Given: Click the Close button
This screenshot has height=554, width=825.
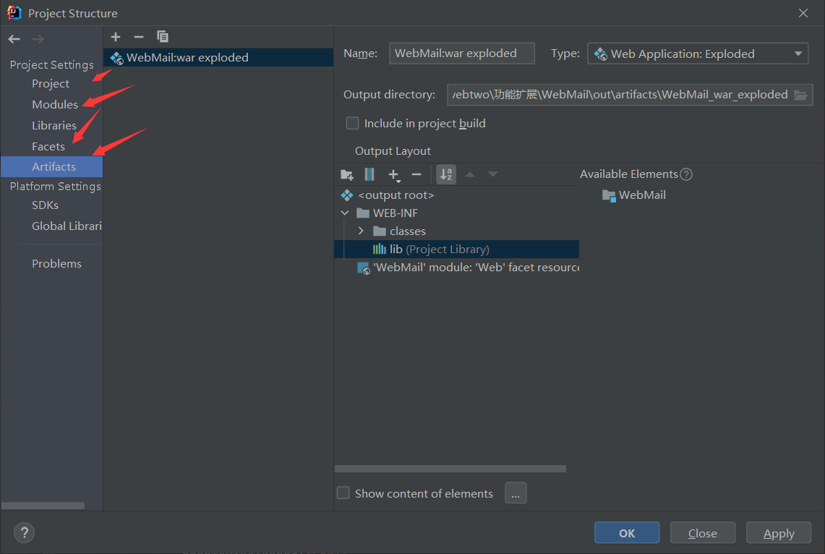Looking at the screenshot, I should click(702, 533).
